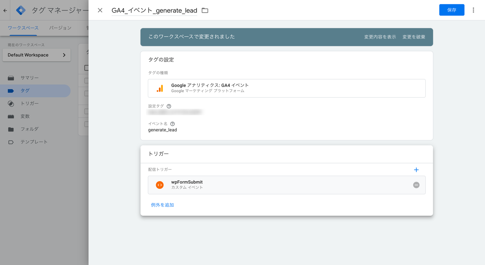Image resolution: width=485 pixels, height=265 pixels.
Task: Open テンプレート in the sidebar
Action: 35,142
